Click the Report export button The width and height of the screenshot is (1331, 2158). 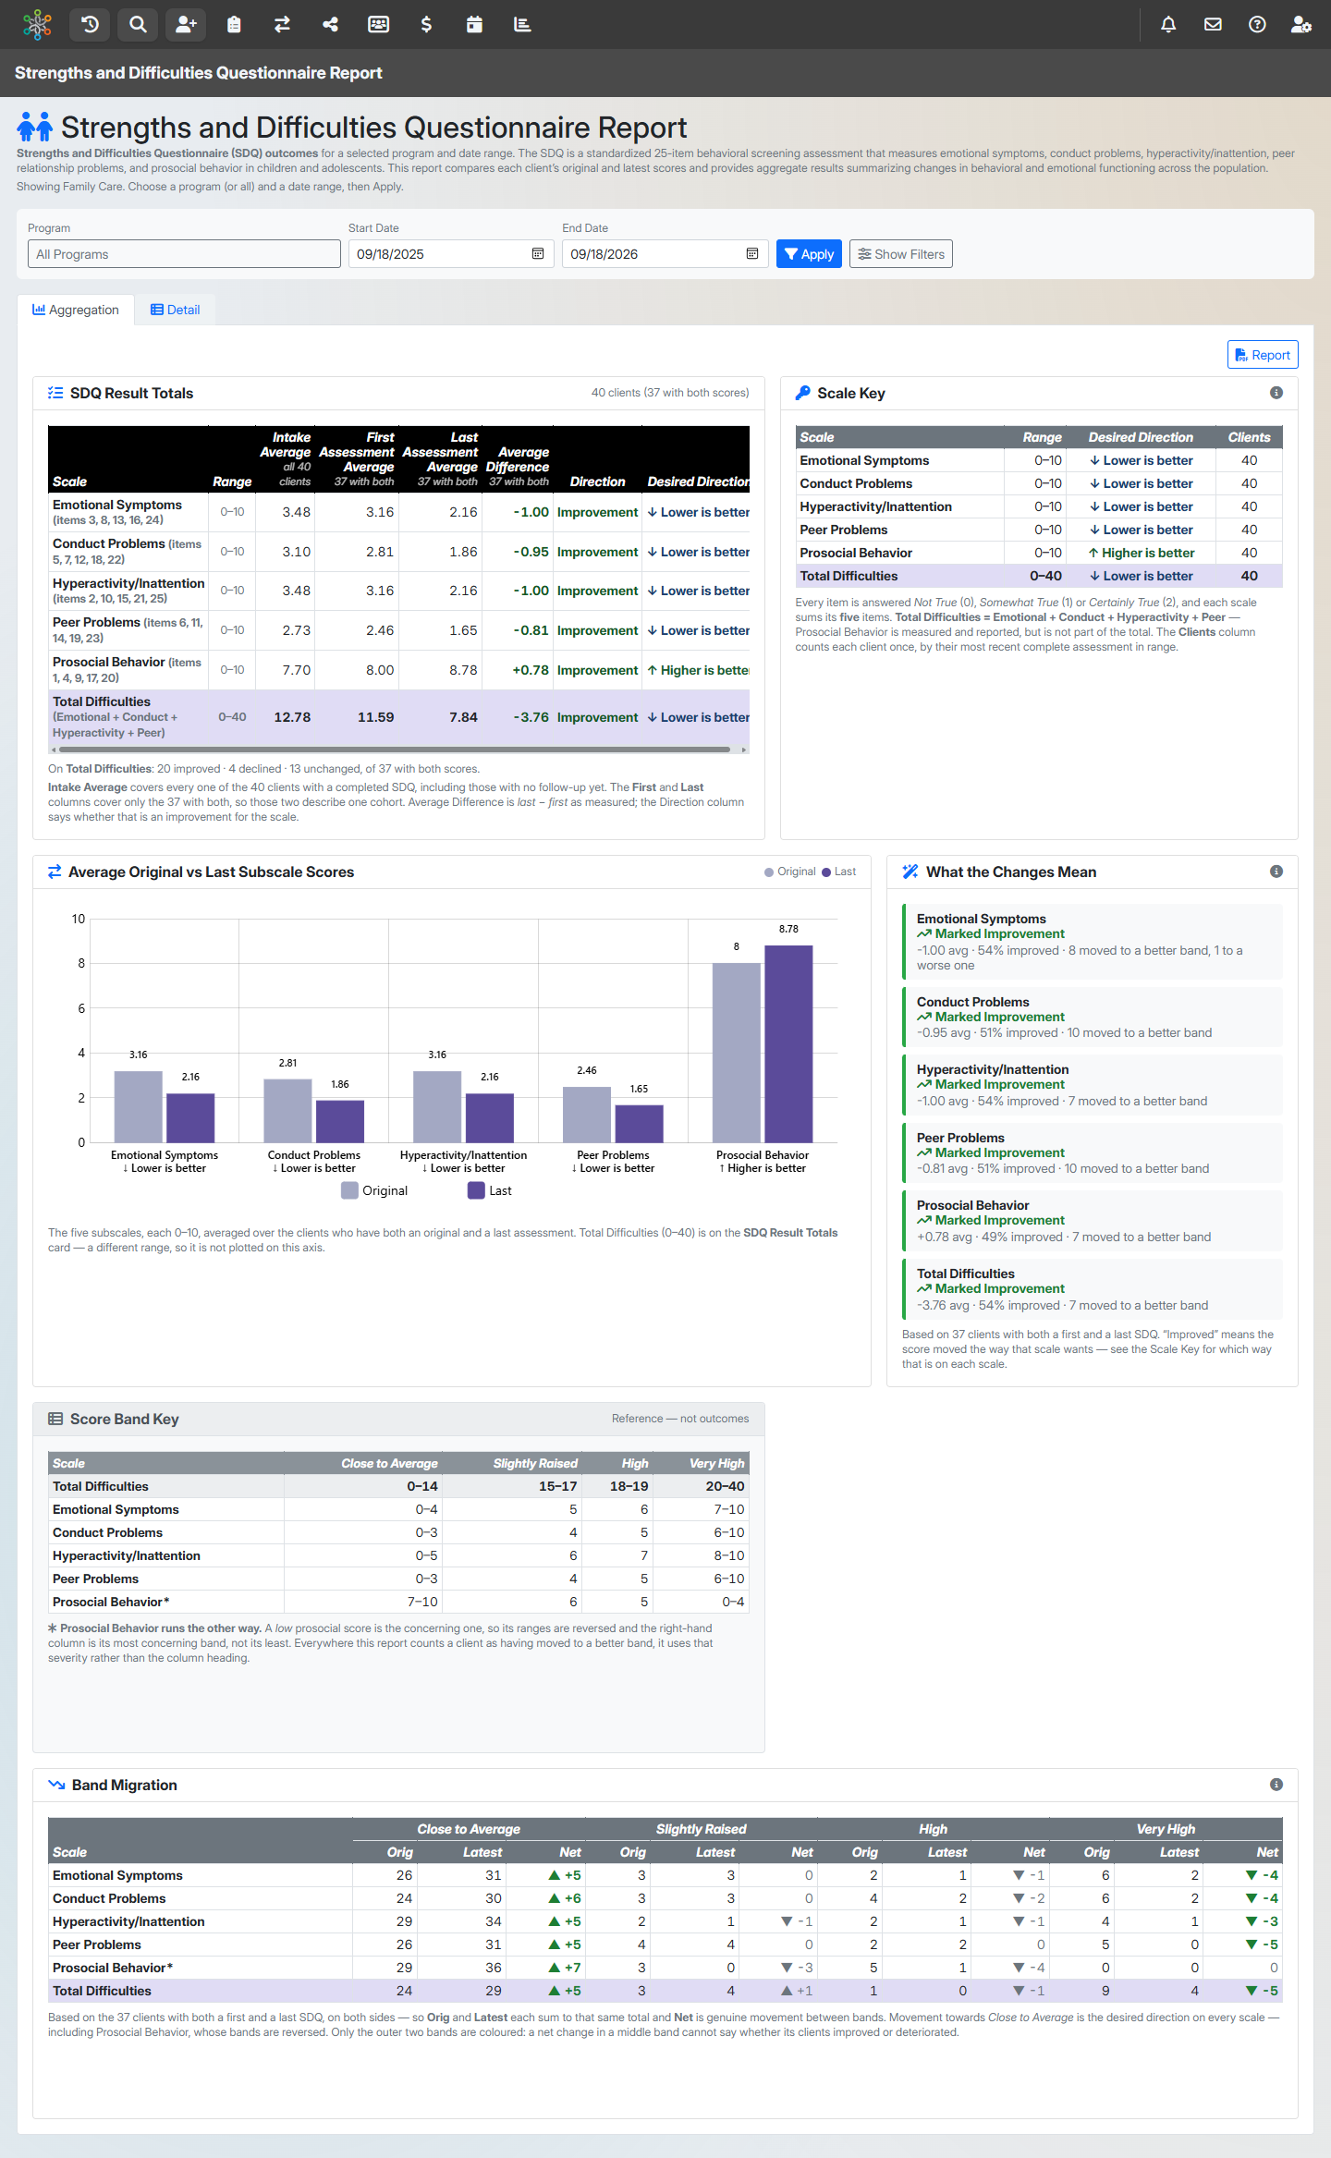click(x=1263, y=355)
